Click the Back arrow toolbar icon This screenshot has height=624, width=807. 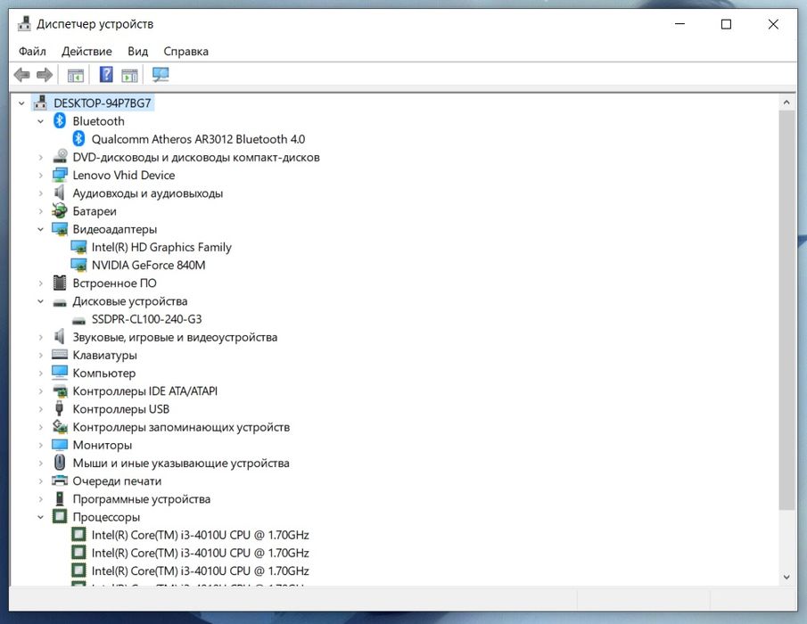(21, 75)
